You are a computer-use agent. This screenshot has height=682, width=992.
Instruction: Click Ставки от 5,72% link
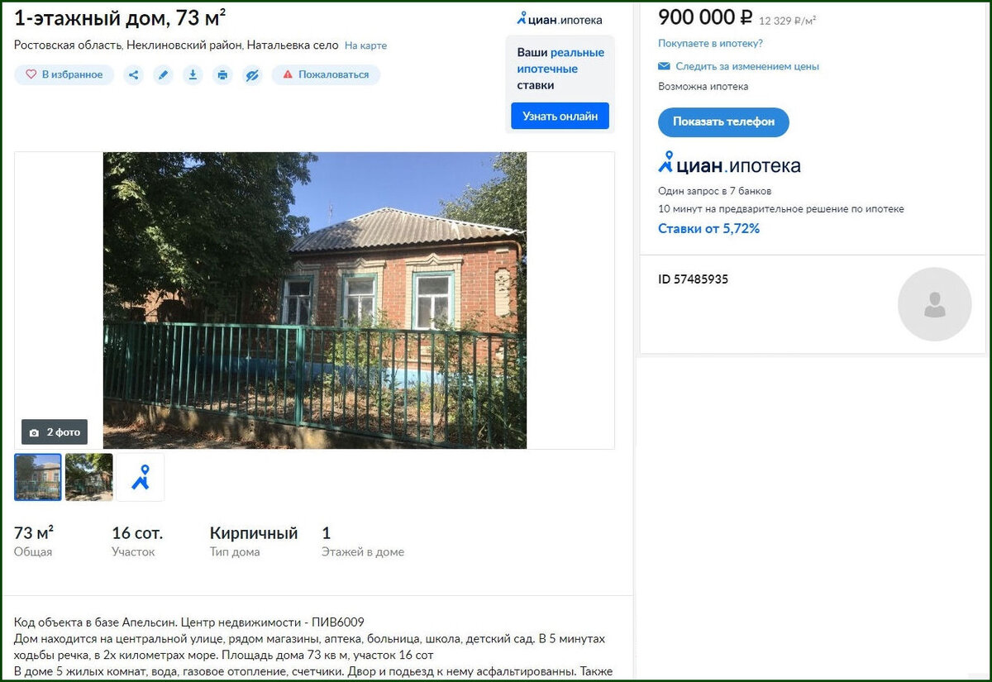tap(708, 229)
